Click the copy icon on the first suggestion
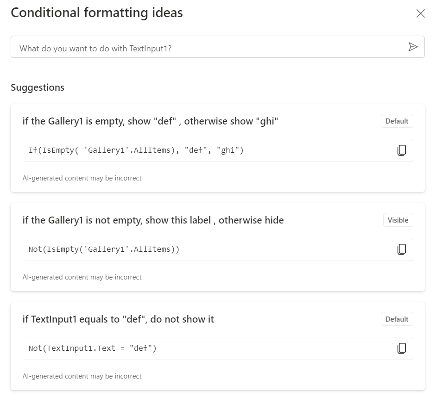 pos(402,150)
